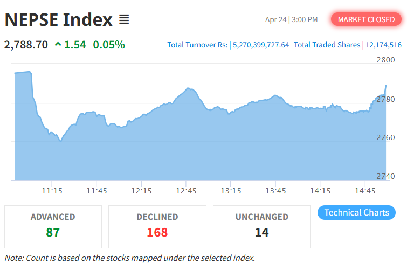Click the 0.05% percent change figure
This screenshot has height=271, width=407.
point(109,44)
